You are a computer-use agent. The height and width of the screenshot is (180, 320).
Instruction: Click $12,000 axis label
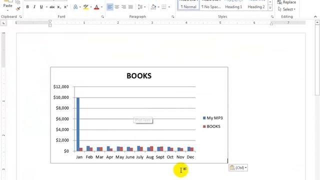61,86
